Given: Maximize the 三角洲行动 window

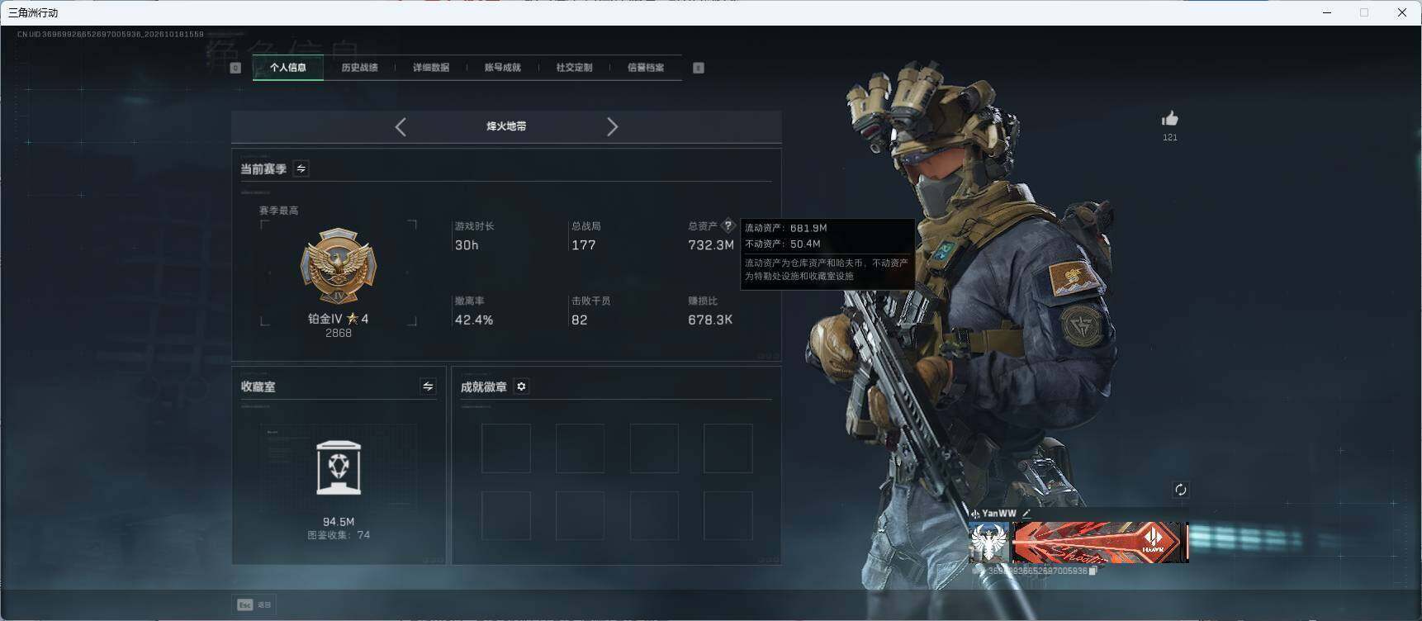Looking at the screenshot, I should pos(1364,12).
